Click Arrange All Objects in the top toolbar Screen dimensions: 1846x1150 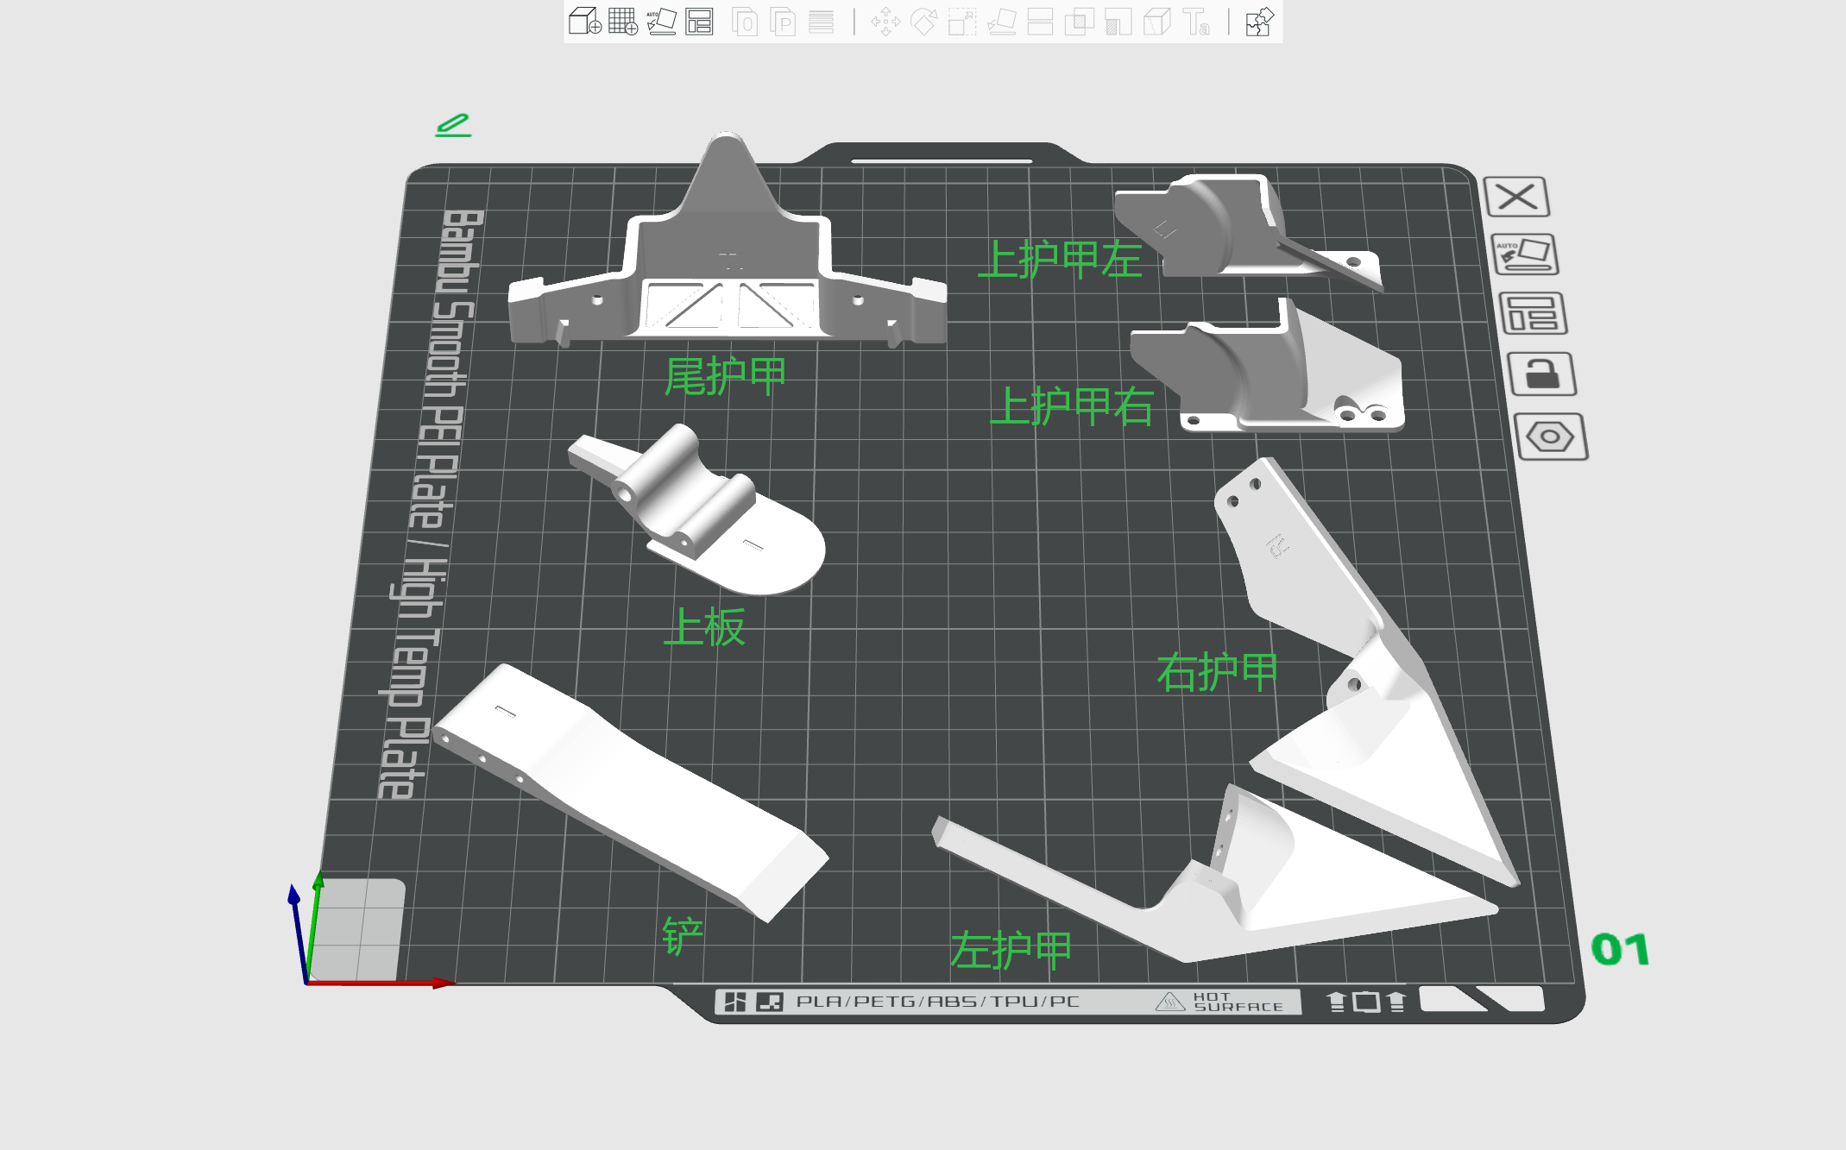coord(699,22)
